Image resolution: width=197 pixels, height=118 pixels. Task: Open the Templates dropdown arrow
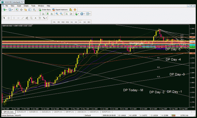point(90,14)
